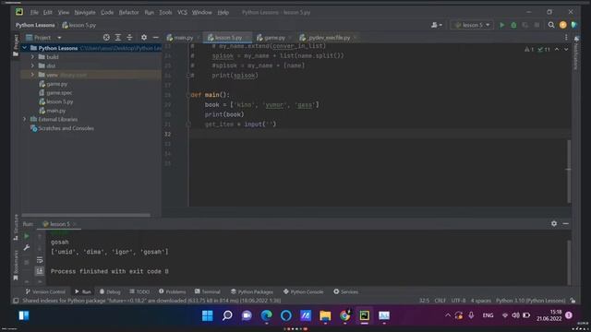Image resolution: width=591 pixels, height=332 pixels.
Task: Open Windows Start button in taskbar
Action: point(207,315)
